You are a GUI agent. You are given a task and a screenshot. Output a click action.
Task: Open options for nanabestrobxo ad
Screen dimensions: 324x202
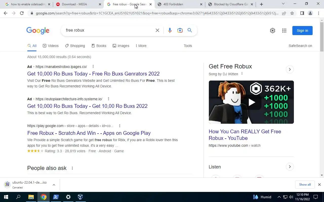pos(93,66)
